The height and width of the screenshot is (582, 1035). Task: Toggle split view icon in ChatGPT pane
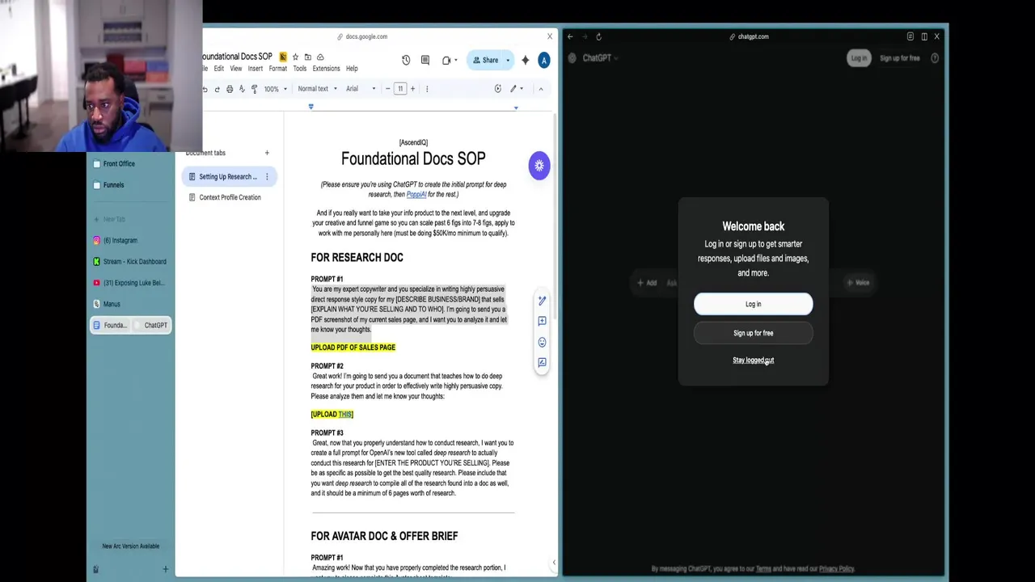pos(924,36)
